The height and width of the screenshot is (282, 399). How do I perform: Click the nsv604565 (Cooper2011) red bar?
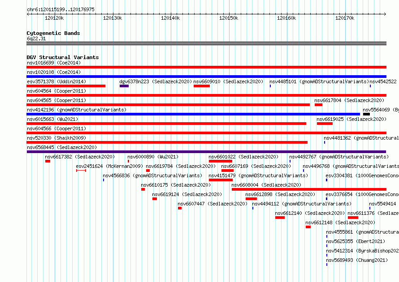point(168,105)
